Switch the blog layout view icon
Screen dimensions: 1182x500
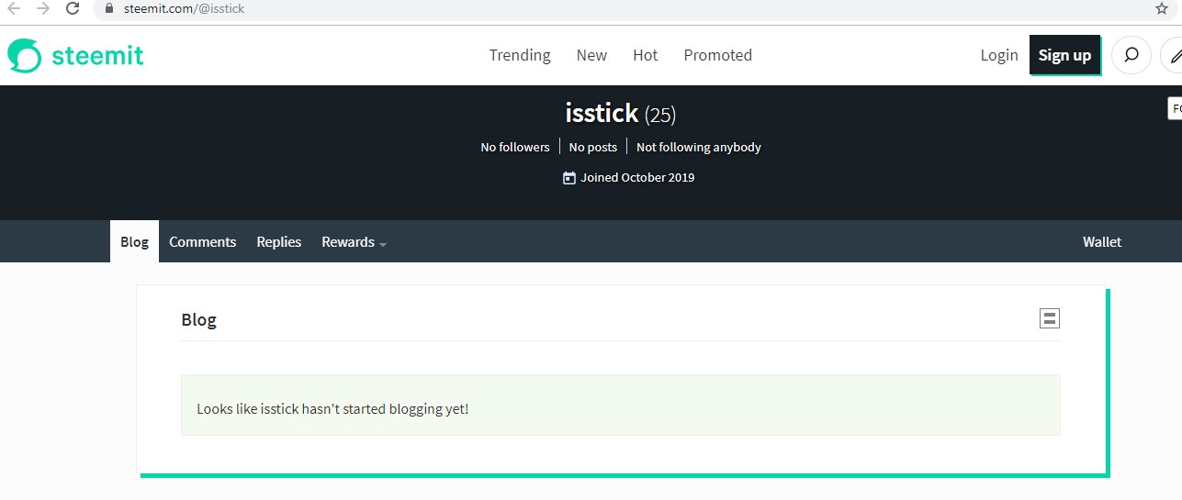point(1050,318)
